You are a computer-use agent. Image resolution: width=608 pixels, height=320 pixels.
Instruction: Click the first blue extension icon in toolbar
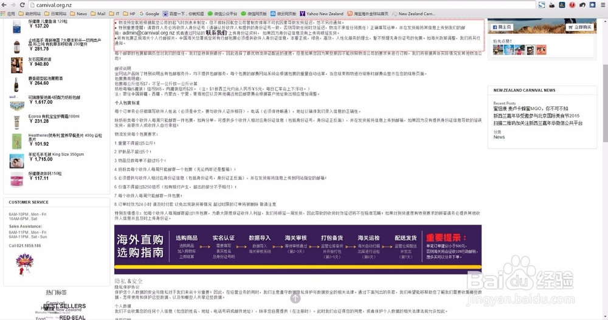542,5
